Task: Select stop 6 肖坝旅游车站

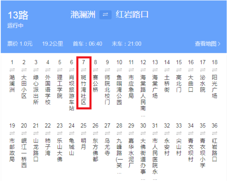Action: pyautogui.click(x=72, y=93)
